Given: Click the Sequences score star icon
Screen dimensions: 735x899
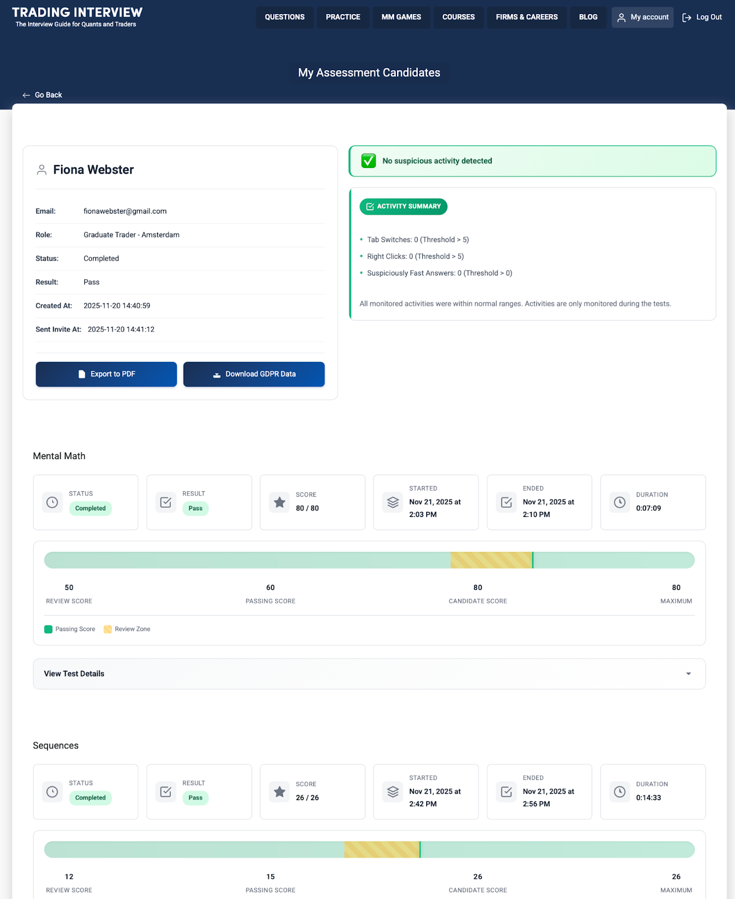Looking at the screenshot, I should click(x=279, y=792).
